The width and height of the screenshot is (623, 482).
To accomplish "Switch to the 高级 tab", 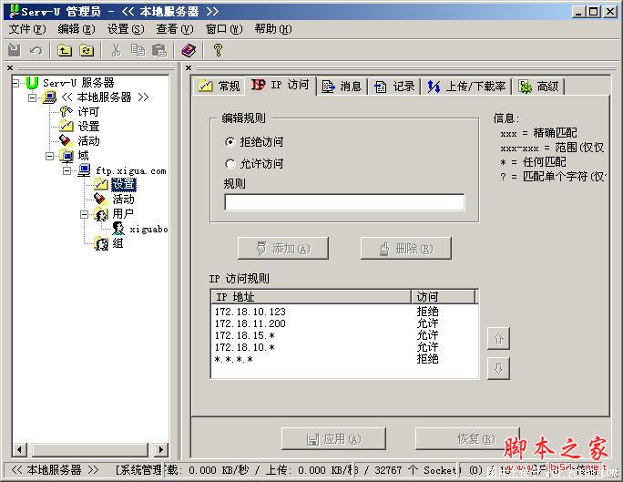I will click(x=539, y=86).
